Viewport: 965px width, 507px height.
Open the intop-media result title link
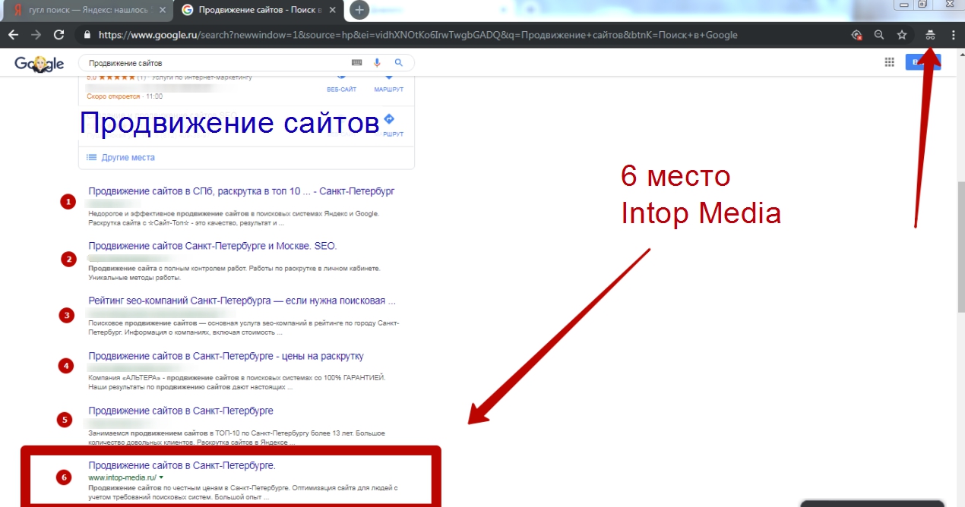click(x=182, y=465)
